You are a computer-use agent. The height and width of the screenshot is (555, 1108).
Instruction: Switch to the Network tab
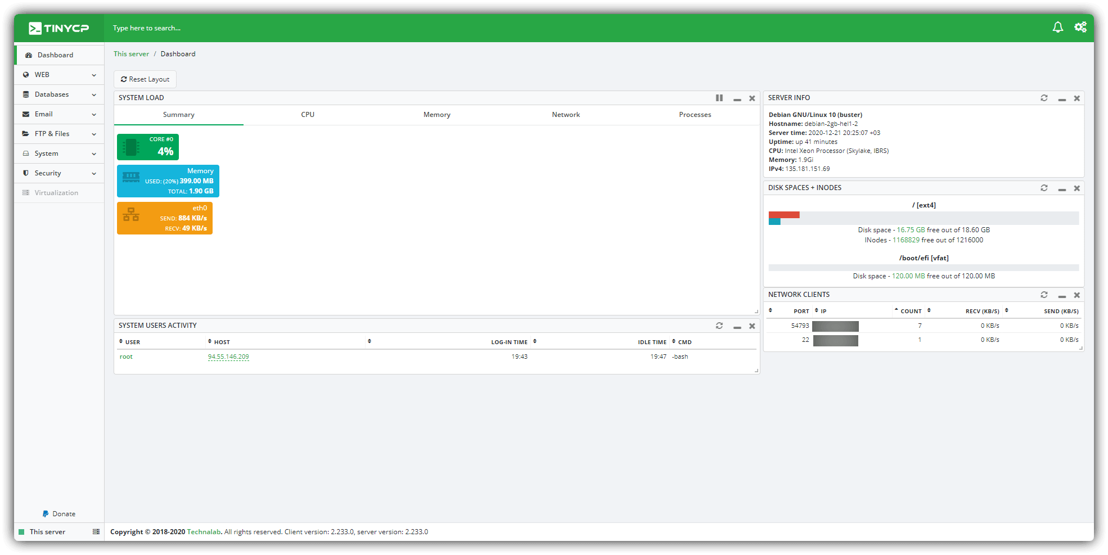(x=566, y=115)
